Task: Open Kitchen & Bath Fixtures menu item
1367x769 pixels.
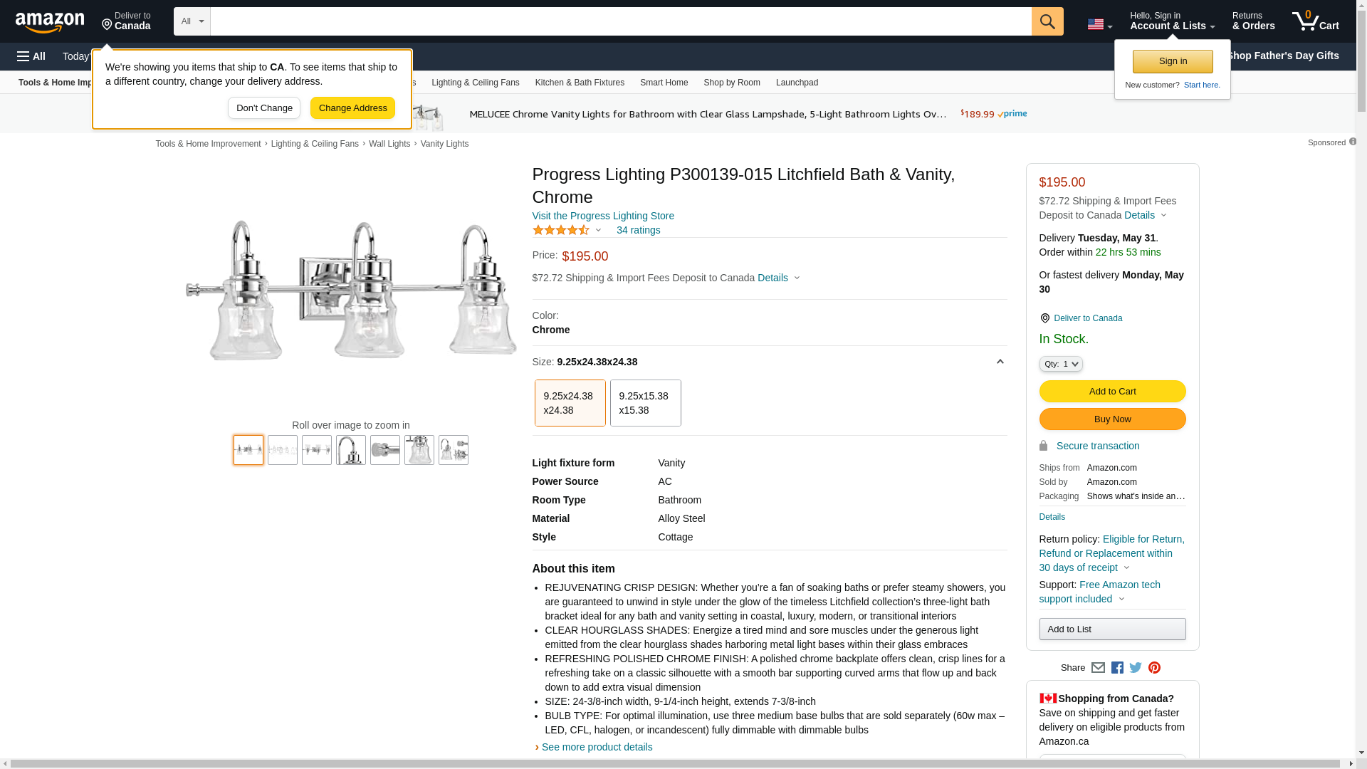Action: point(580,83)
